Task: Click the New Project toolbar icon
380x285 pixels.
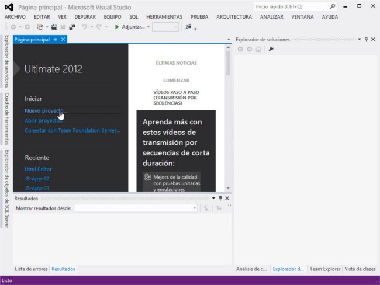Action: pyautogui.click(x=40, y=27)
